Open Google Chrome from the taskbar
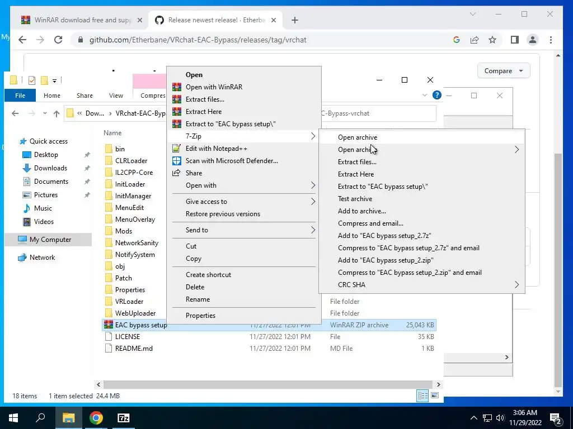This screenshot has width=573, height=429. [96, 418]
